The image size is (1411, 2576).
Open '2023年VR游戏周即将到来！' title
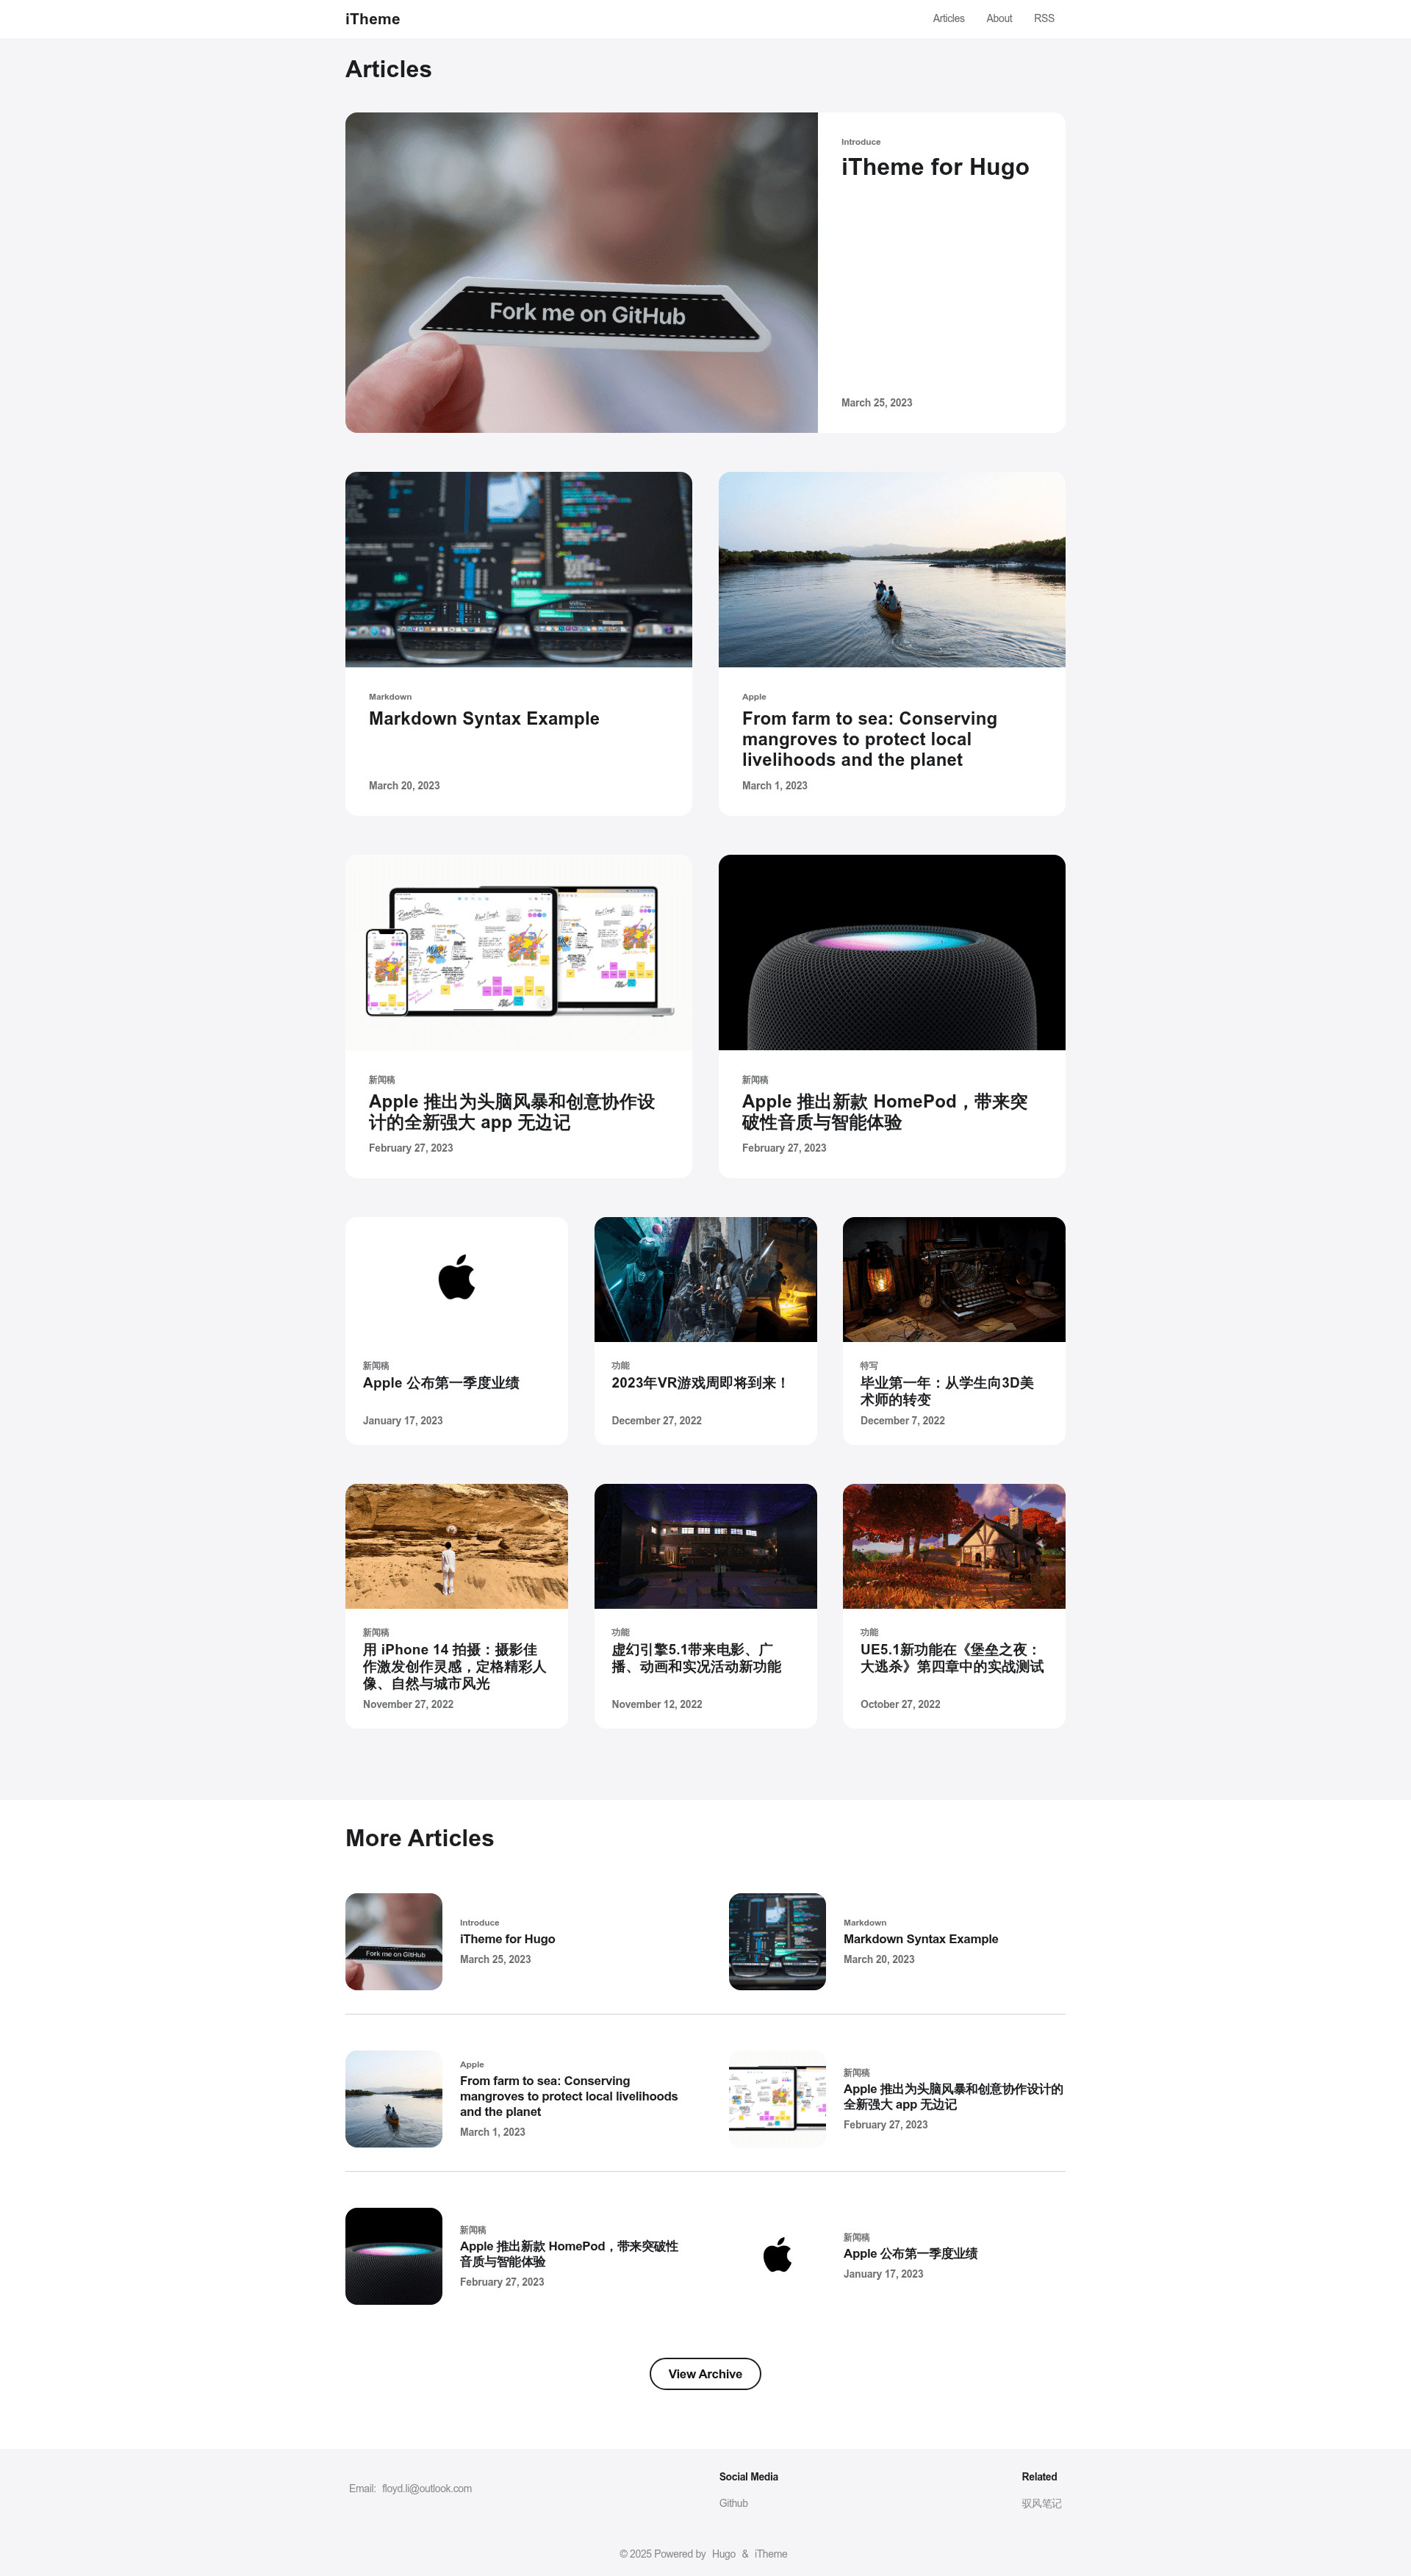coord(700,1383)
